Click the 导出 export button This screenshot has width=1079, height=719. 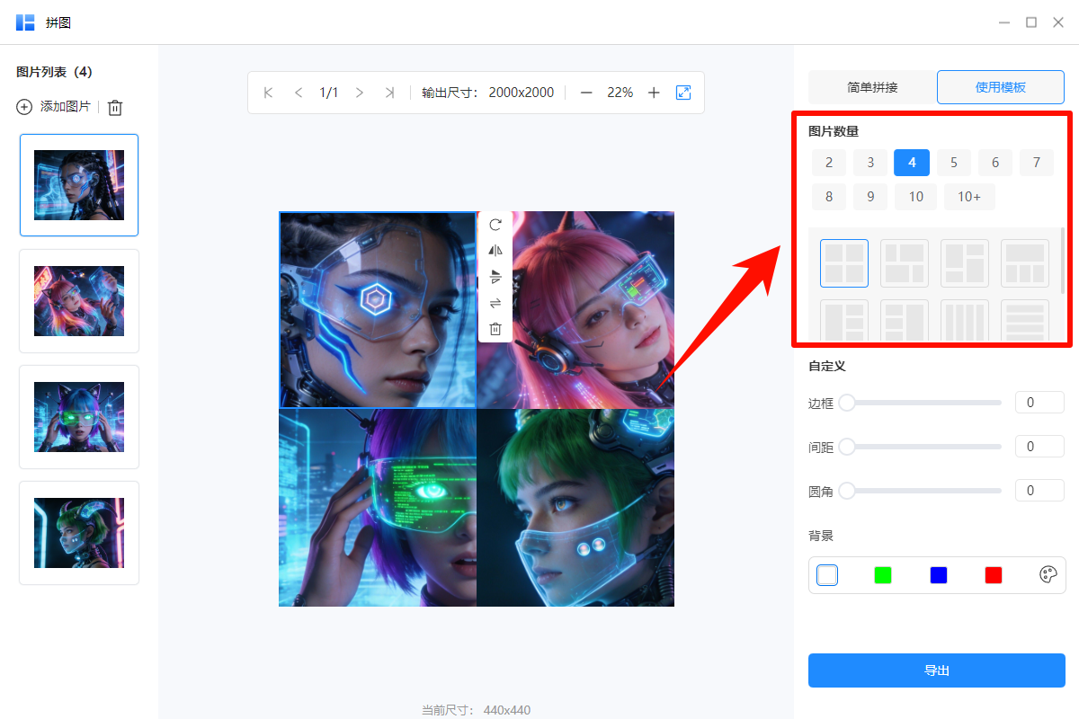point(936,670)
